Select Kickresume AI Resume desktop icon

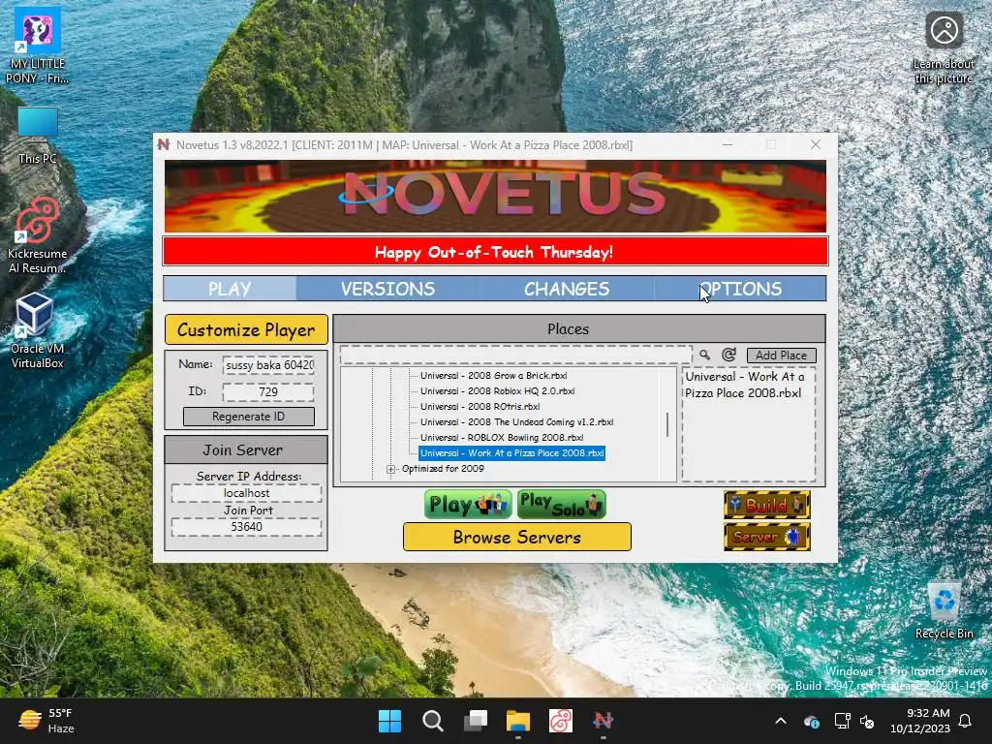tap(38, 235)
